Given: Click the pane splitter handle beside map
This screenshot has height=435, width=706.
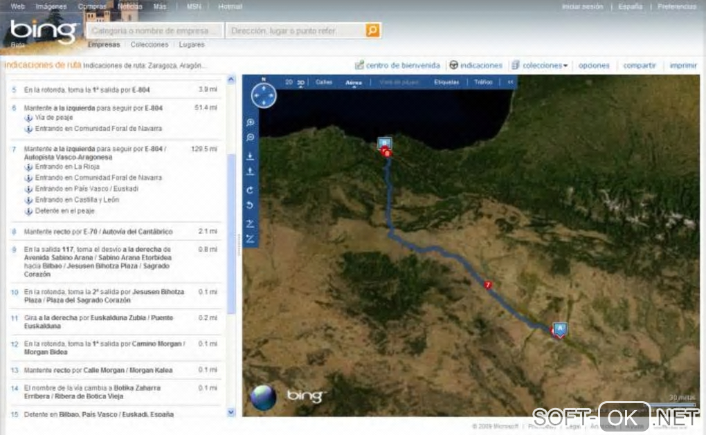Looking at the screenshot, I should [239, 244].
